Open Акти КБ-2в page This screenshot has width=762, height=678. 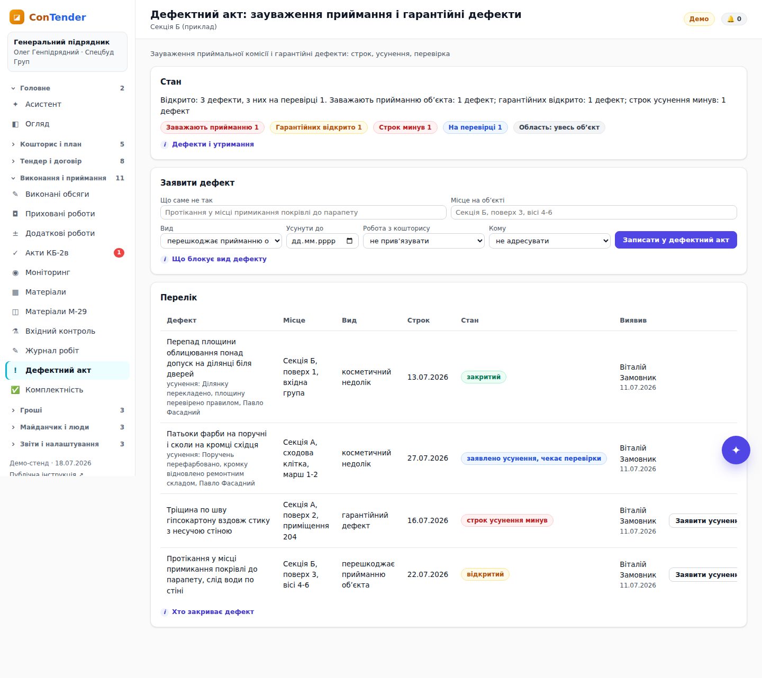67,253
